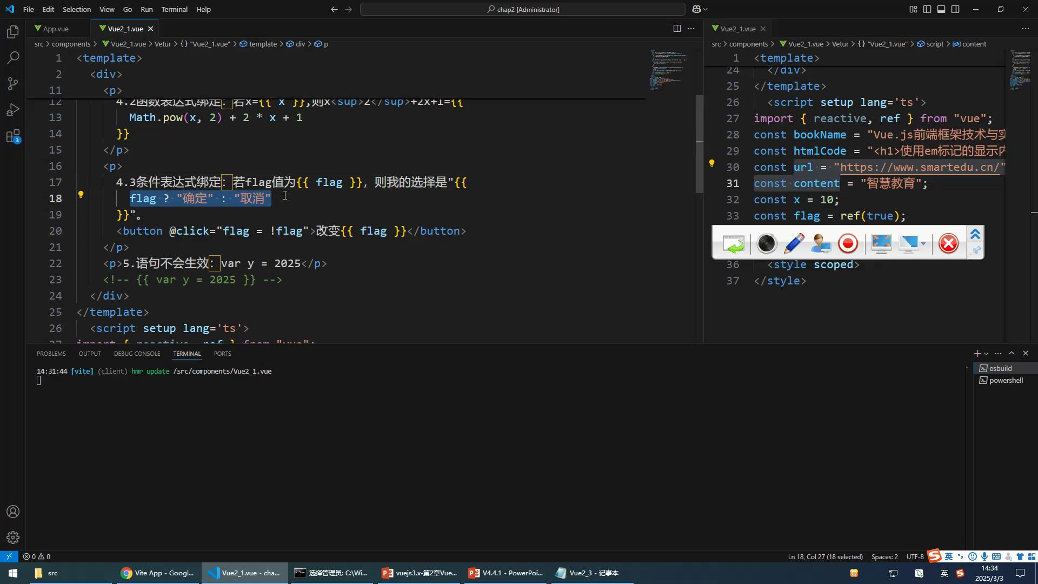Collapse the floating toolbar with double chevron
This screenshot has height=584, width=1038.
975,234
